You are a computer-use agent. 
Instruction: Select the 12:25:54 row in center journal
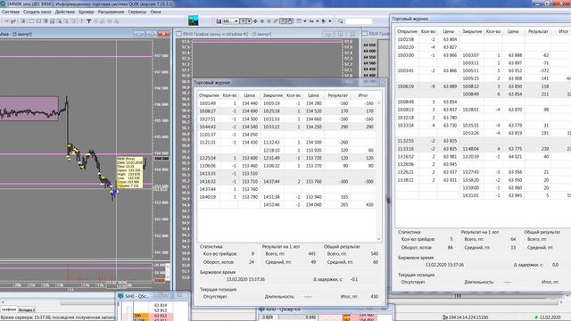tap(286, 158)
